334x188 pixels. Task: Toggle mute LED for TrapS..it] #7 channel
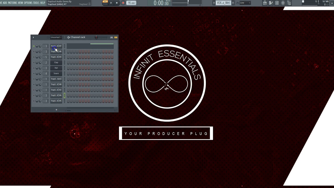click(x=34, y=46)
